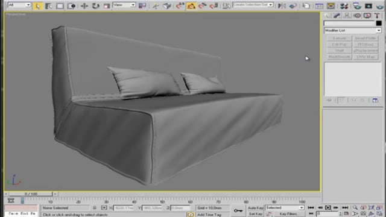This screenshot has height=217, width=386.
Task: Switch to the Utilities command panel tab
Action: (377, 16)
